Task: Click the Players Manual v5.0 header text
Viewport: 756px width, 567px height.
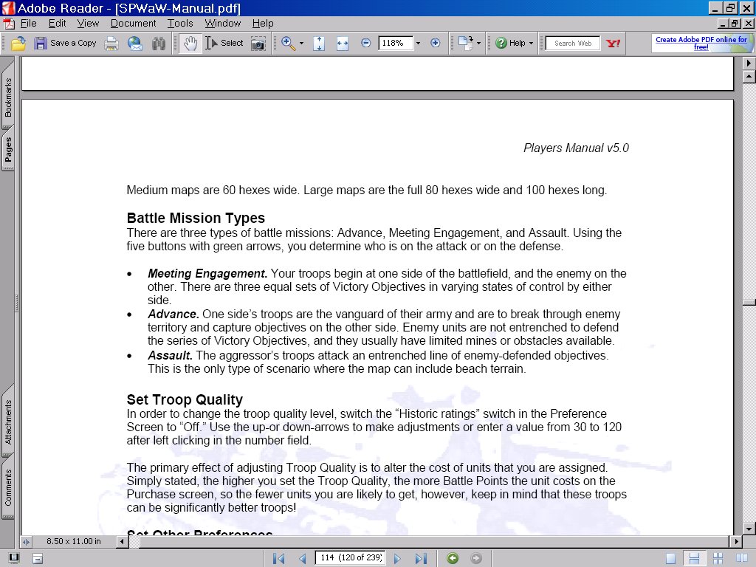Action: [576, 148]
